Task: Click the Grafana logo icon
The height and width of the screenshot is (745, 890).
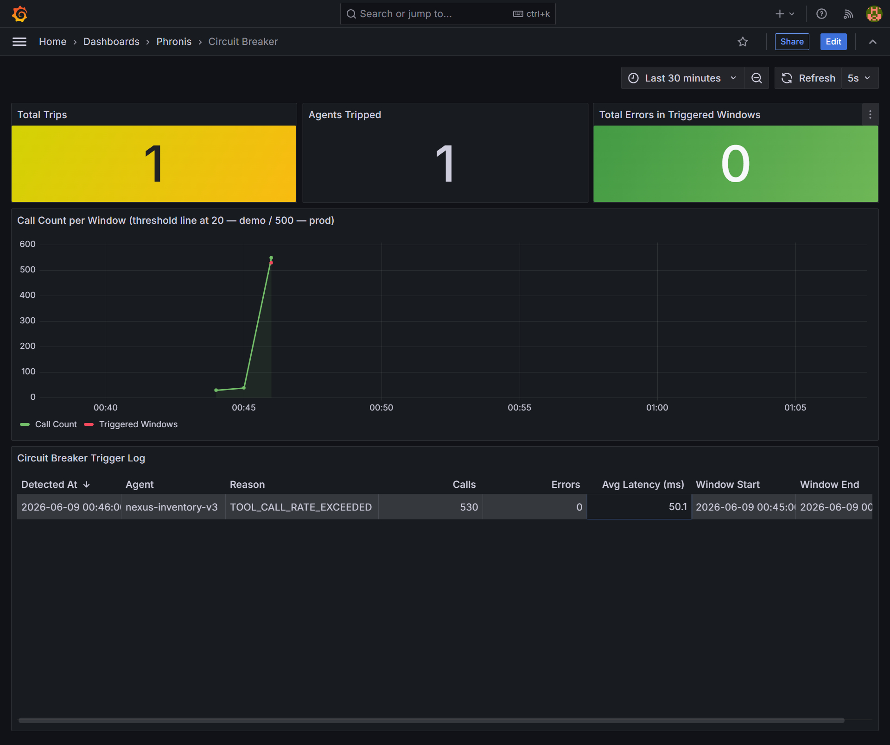Action: click(x=19, y=14)
